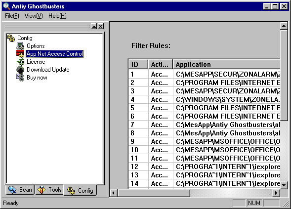The width and height of the screenshot is (291, 209).
Task: Select rule row with ID 13
Action: pyautogui.click(x=204, y=175)
